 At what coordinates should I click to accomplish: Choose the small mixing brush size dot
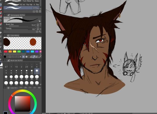[x=20, y=57]
